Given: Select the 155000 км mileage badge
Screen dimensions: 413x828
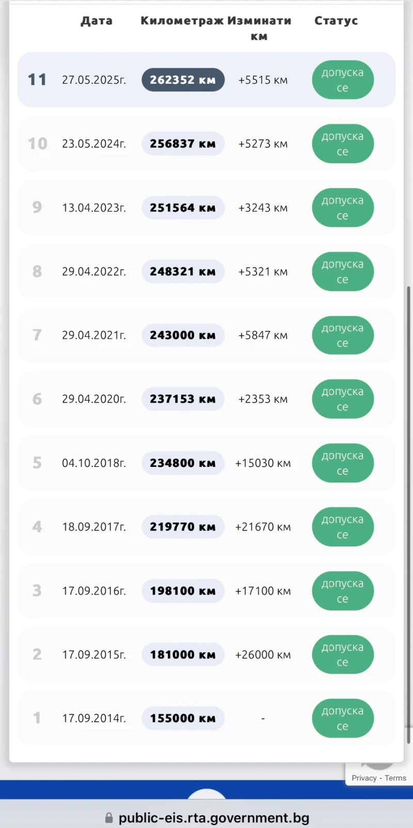Looking at the screenshot, I should pos(183,718).
